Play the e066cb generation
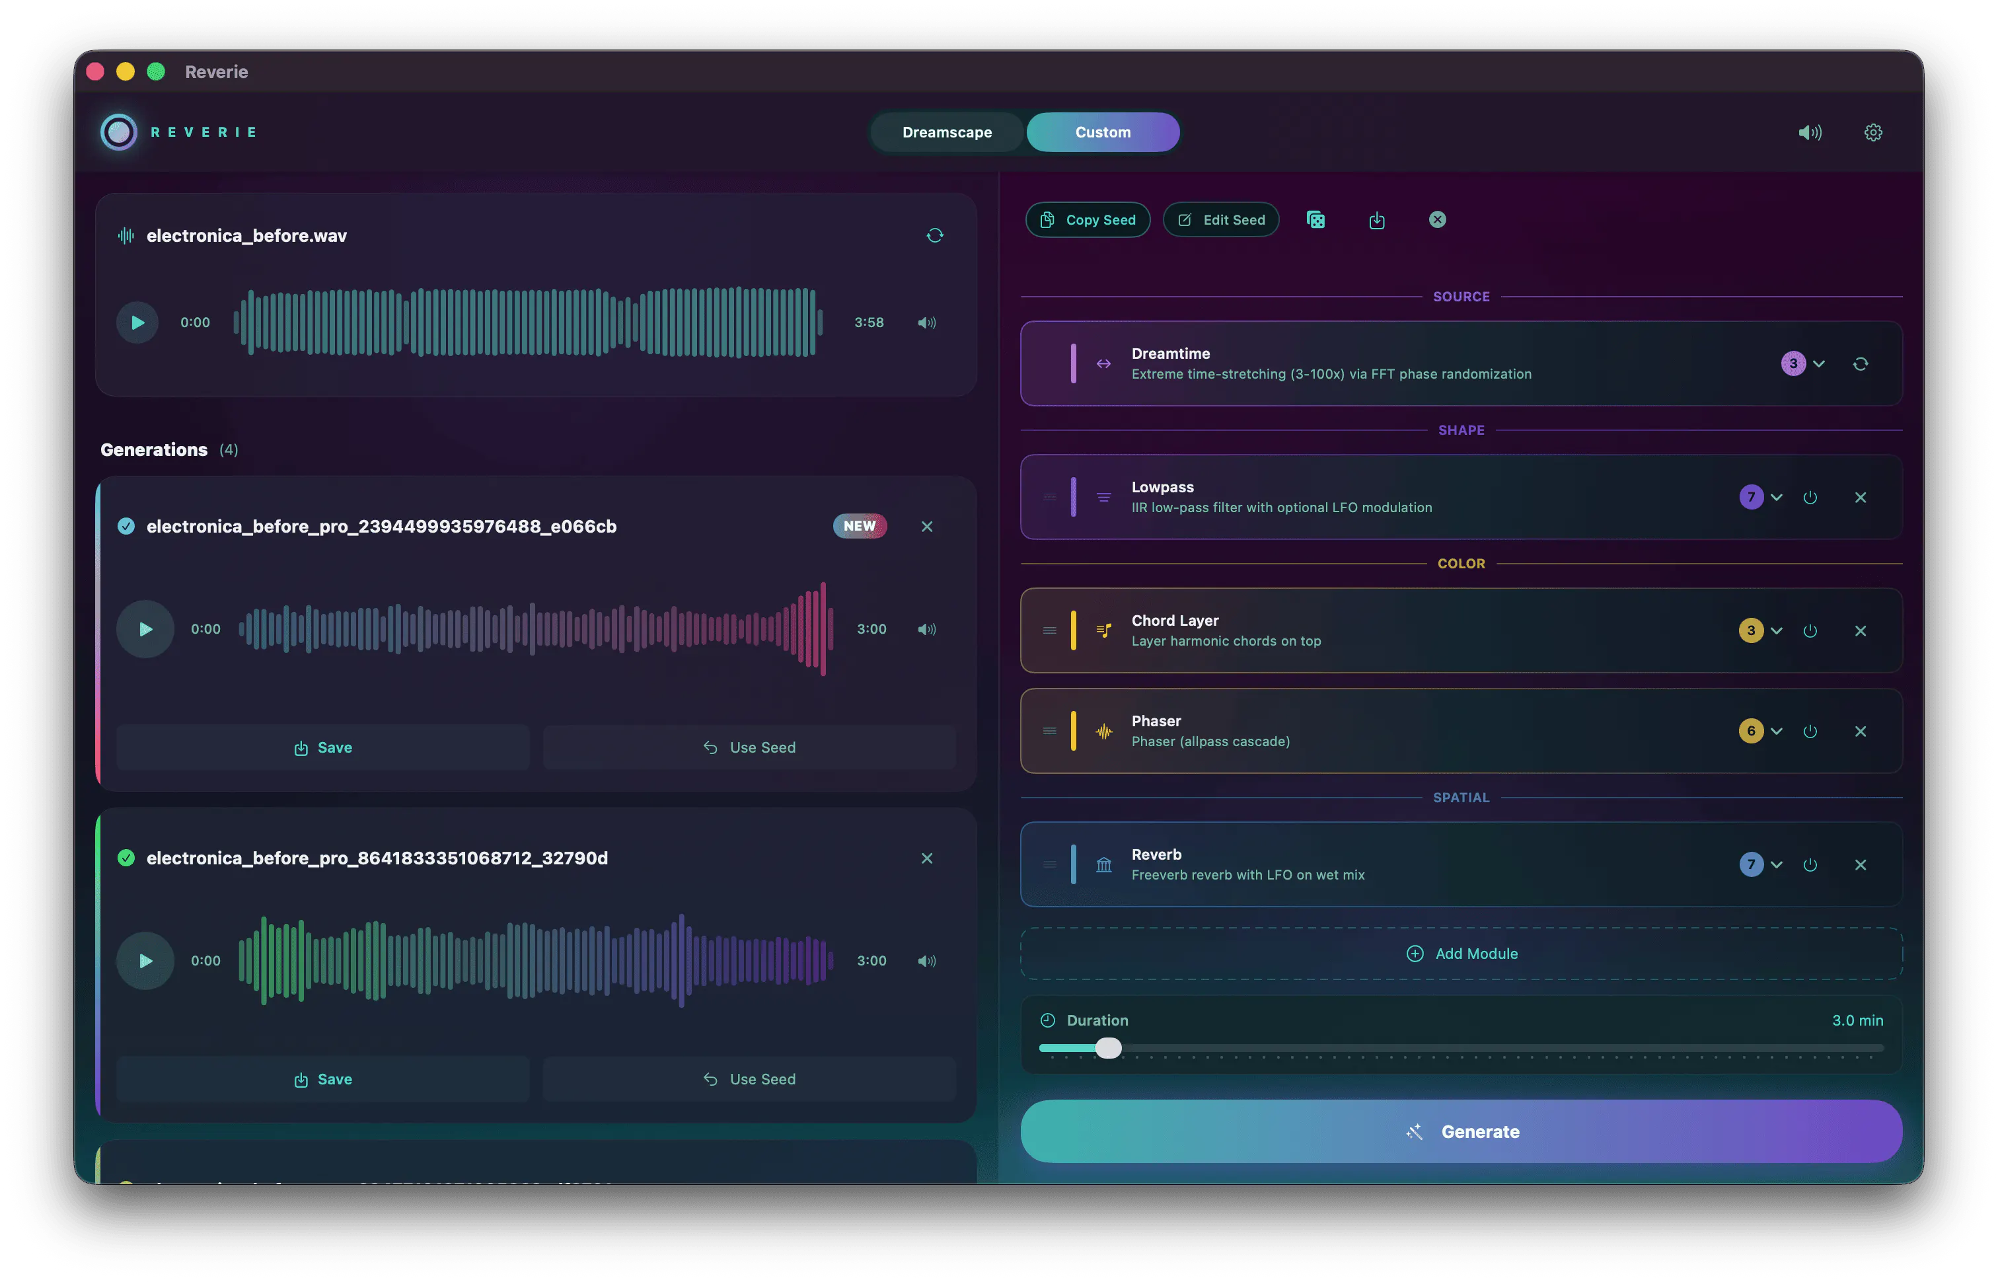 [x=145, y=628]
